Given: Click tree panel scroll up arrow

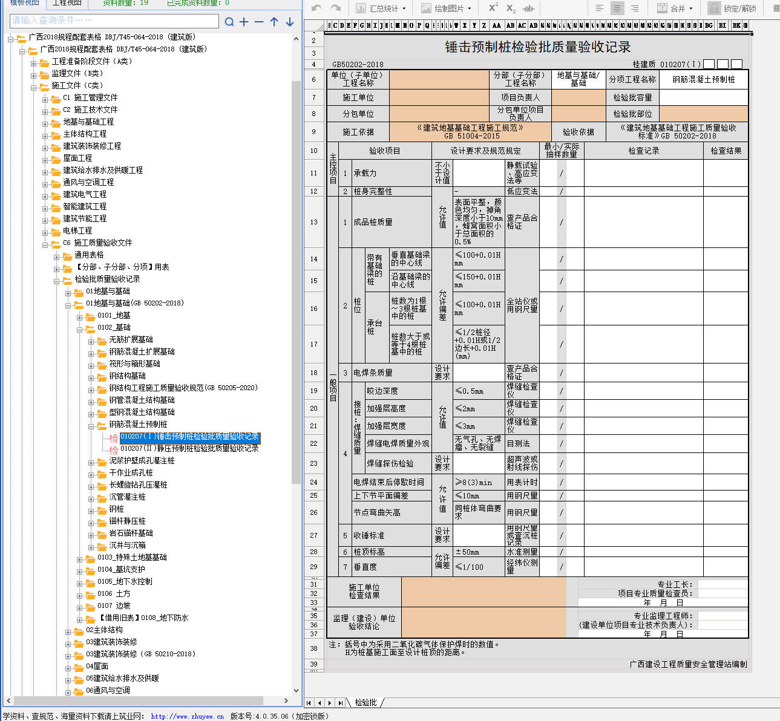Looking at the screenshot, I should [296, 39].
